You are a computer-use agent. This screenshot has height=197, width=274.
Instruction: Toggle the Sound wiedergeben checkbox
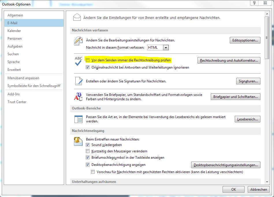coord(88,145)
